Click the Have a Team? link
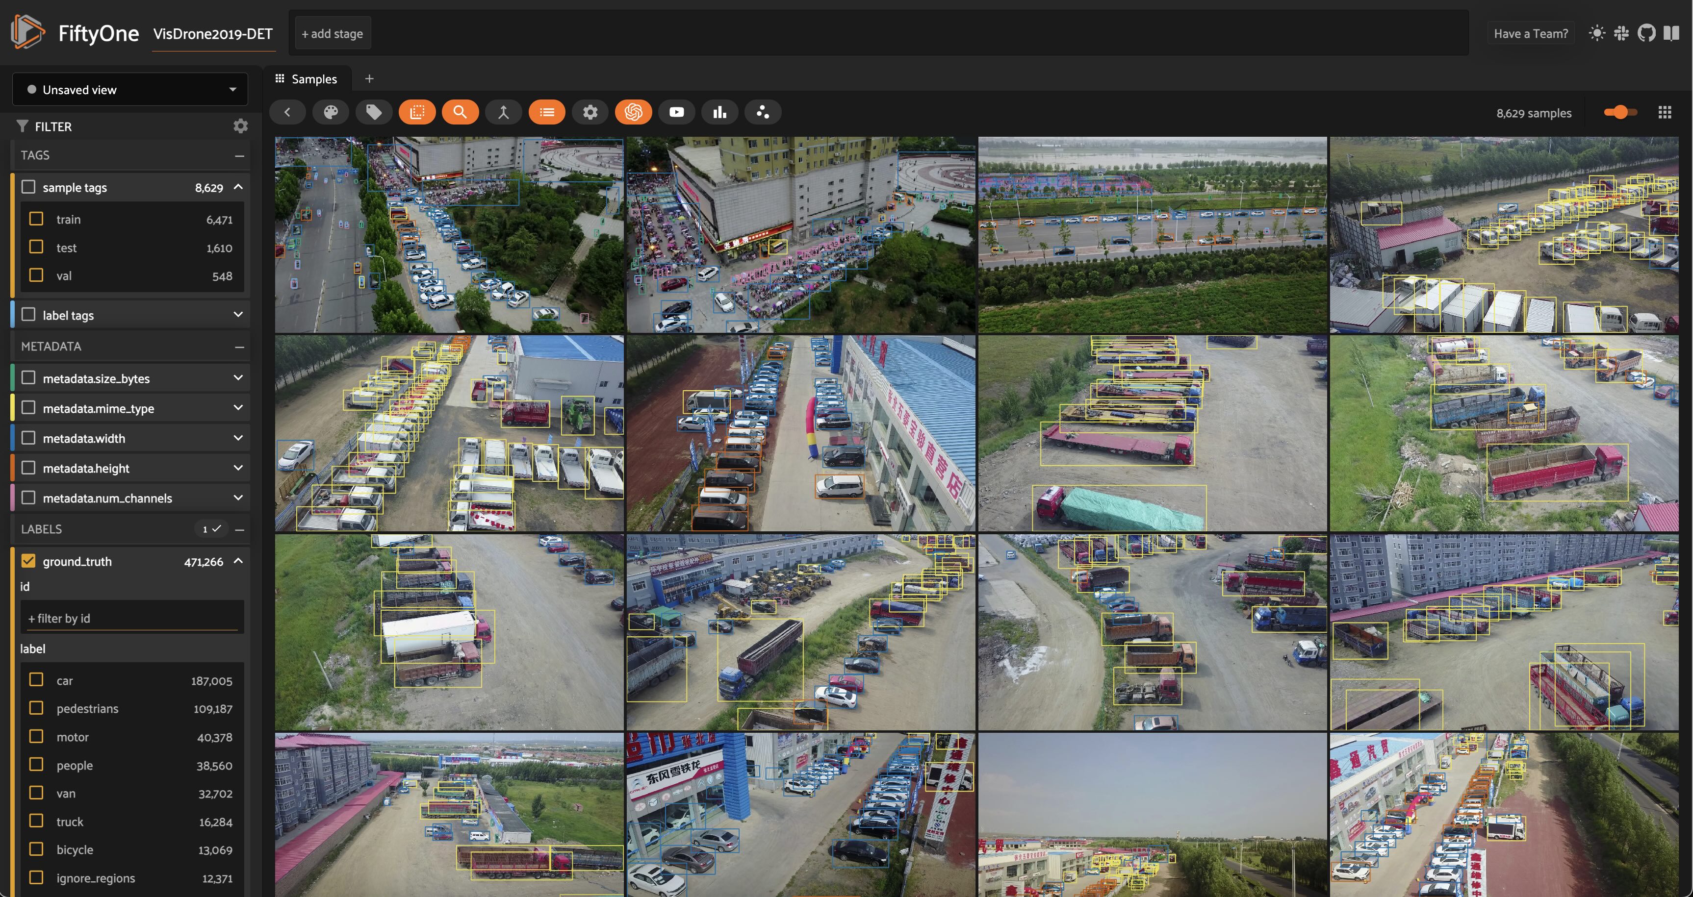This screenshot has width=1693, height=897. tap(1530, 33)
